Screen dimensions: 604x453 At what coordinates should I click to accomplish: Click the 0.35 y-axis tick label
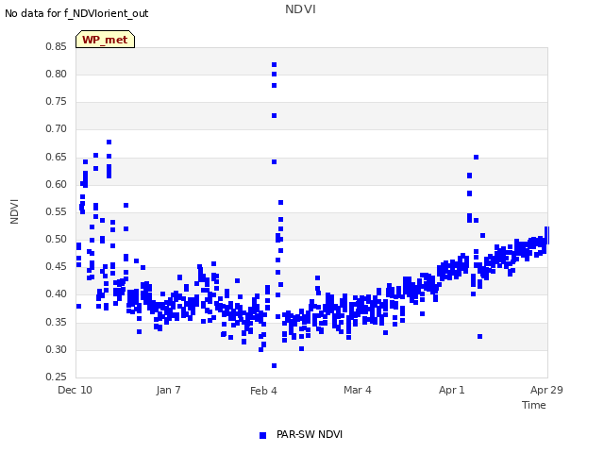click(57, 322)
